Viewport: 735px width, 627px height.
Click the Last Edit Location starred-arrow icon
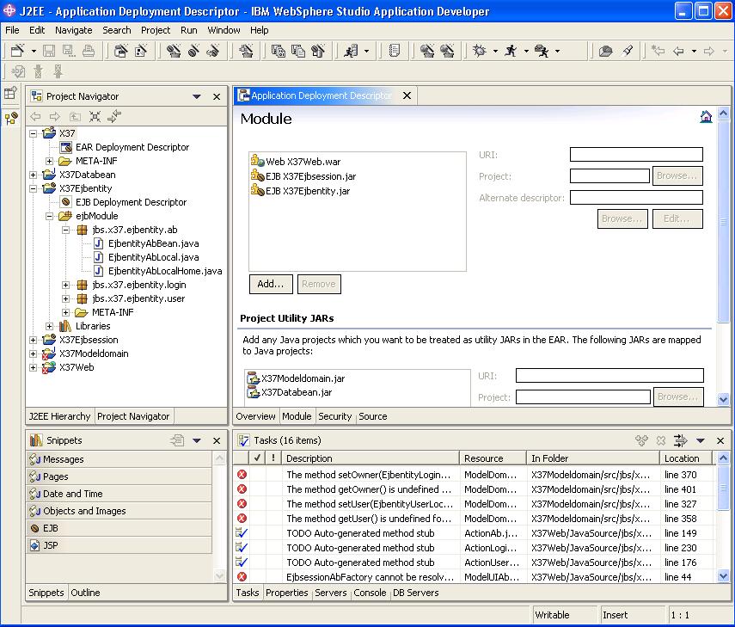[x=658, y=51]
